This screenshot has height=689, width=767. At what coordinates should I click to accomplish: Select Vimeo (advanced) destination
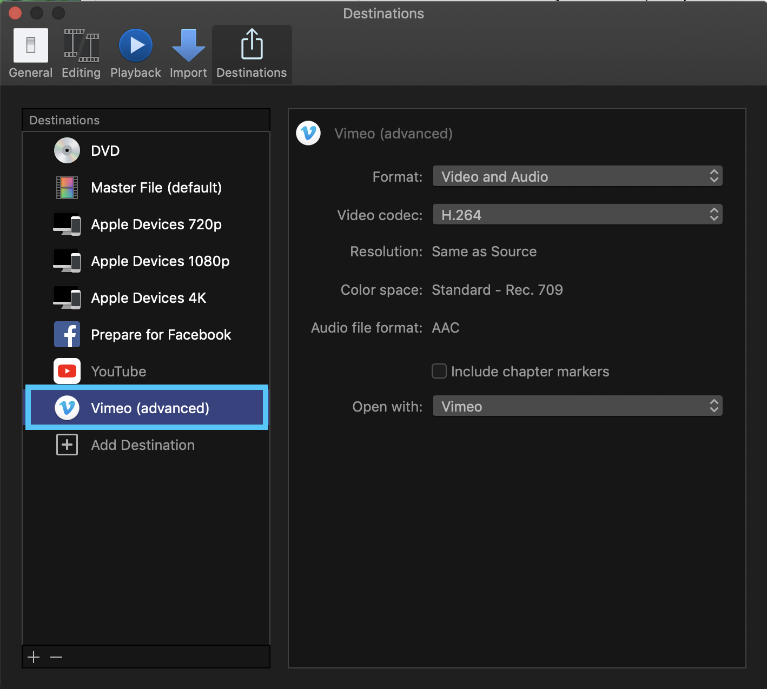click(x=150, y=408)
